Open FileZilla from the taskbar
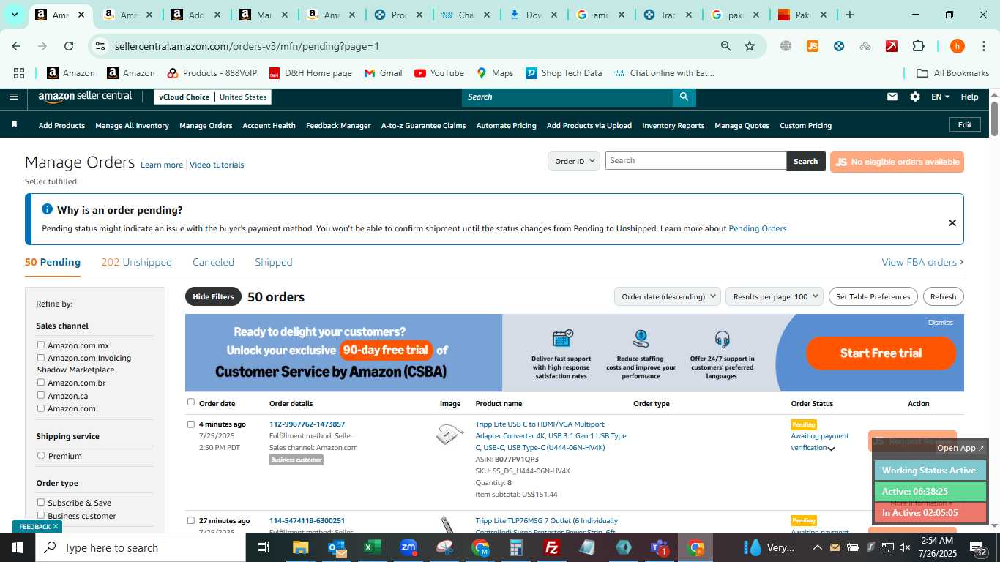This screenshot has height=562, width=1000. tap(552, 547)
